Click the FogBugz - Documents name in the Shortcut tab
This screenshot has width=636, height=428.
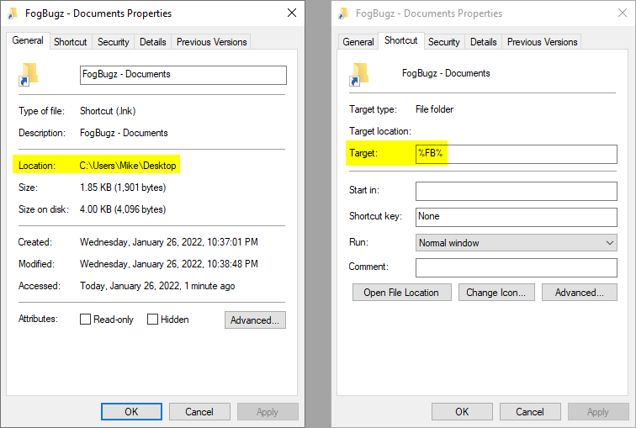point(446,73)
